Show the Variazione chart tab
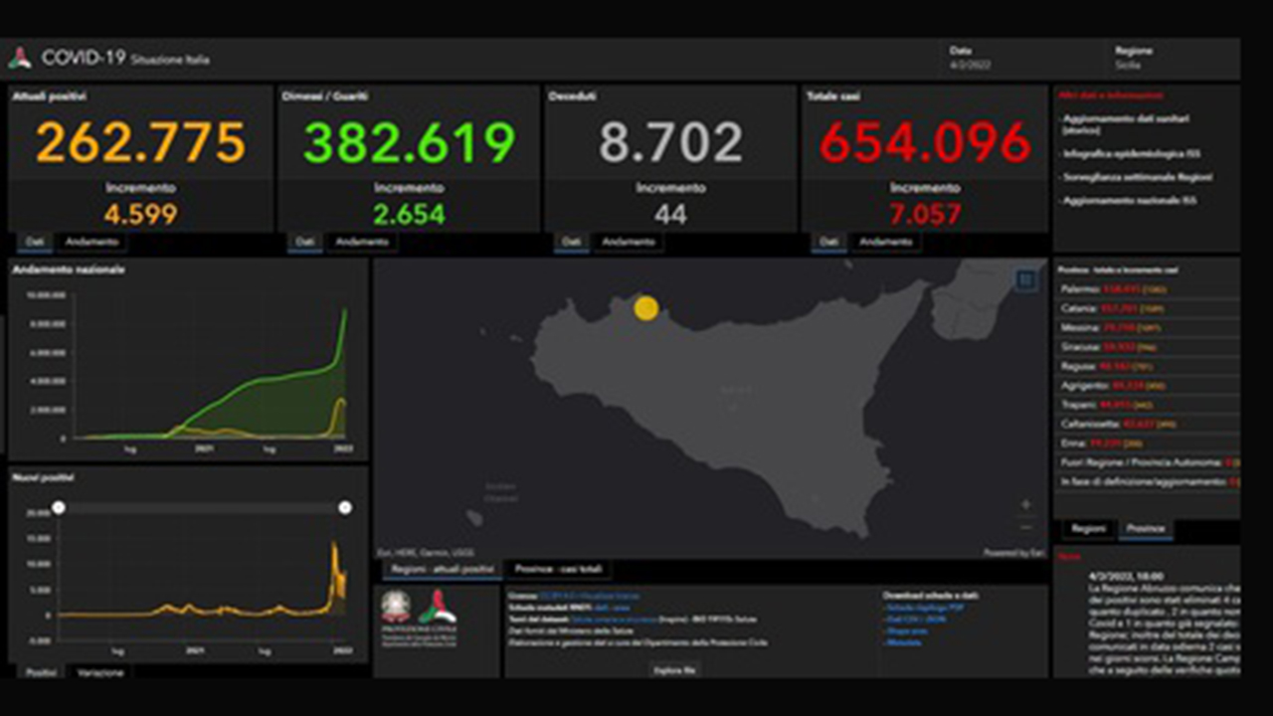This screenshot has width=1273, height=716. click(x=101, y=673)
